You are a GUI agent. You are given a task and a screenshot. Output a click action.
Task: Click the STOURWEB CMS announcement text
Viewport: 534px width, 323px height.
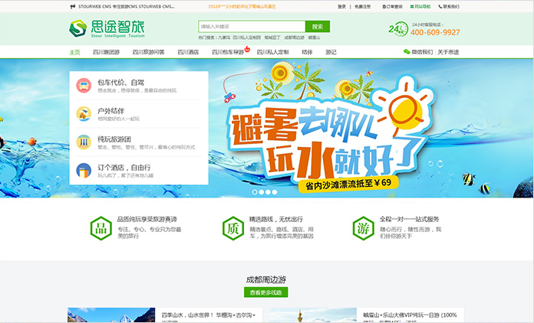pos(127,6)
